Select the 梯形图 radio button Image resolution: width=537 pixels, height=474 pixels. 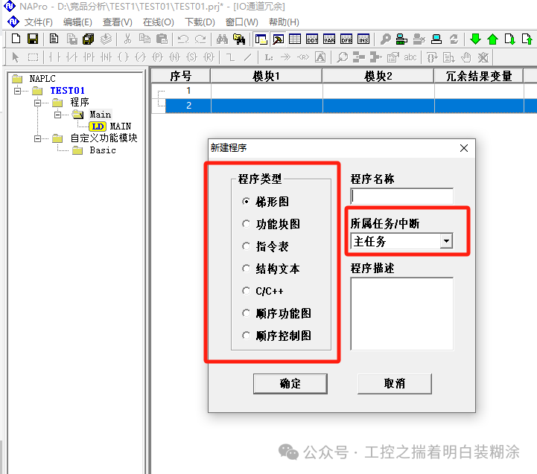[246, 201]
